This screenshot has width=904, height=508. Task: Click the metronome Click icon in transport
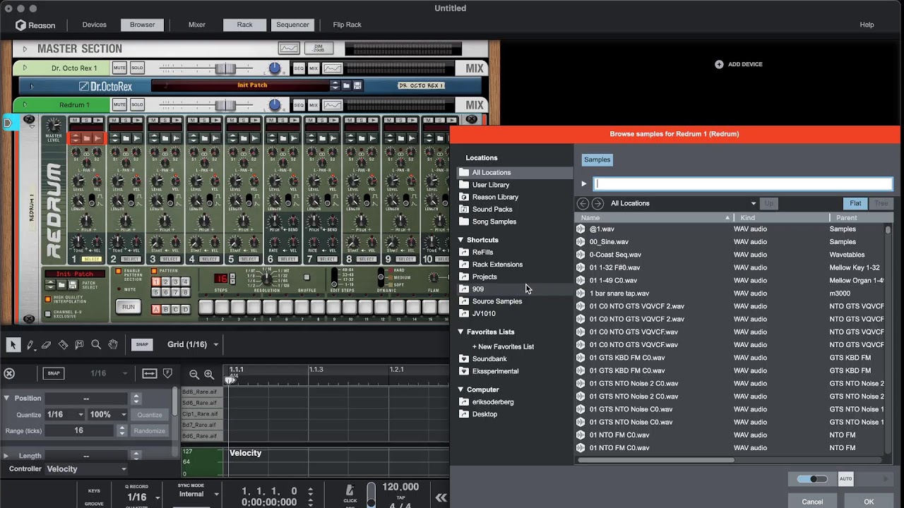(350, 490)
